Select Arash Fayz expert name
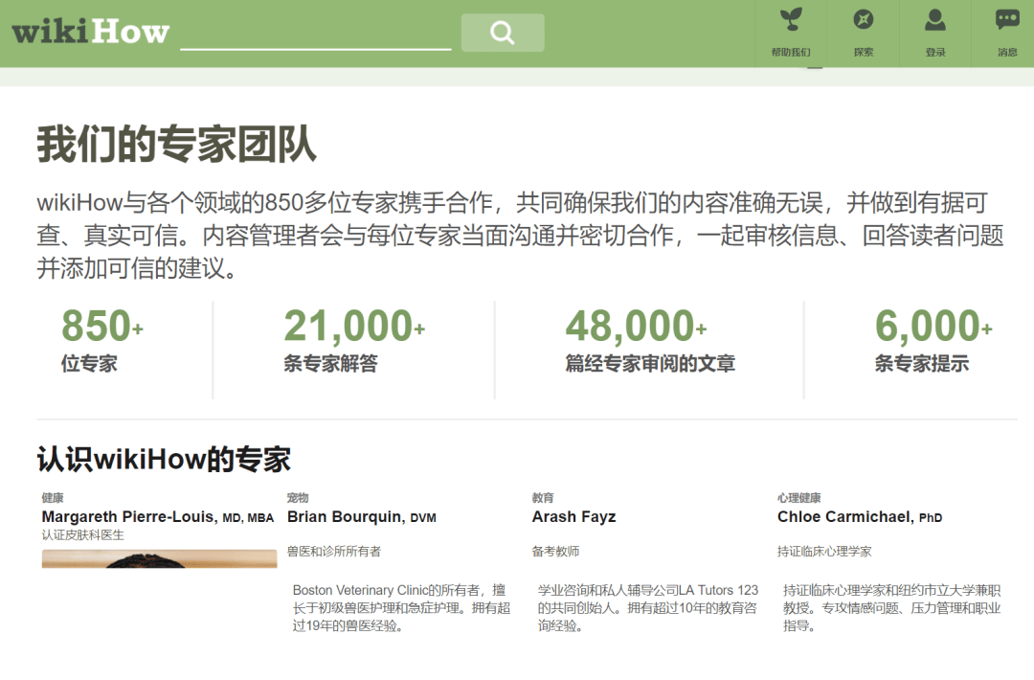 tap(573, 517)
